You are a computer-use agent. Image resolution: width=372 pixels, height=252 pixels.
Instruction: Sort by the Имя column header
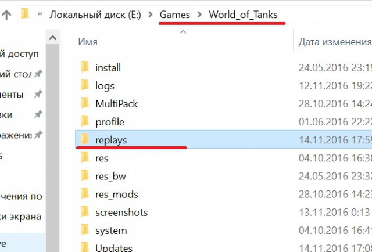pyautogui.click(x=88, y=42)
